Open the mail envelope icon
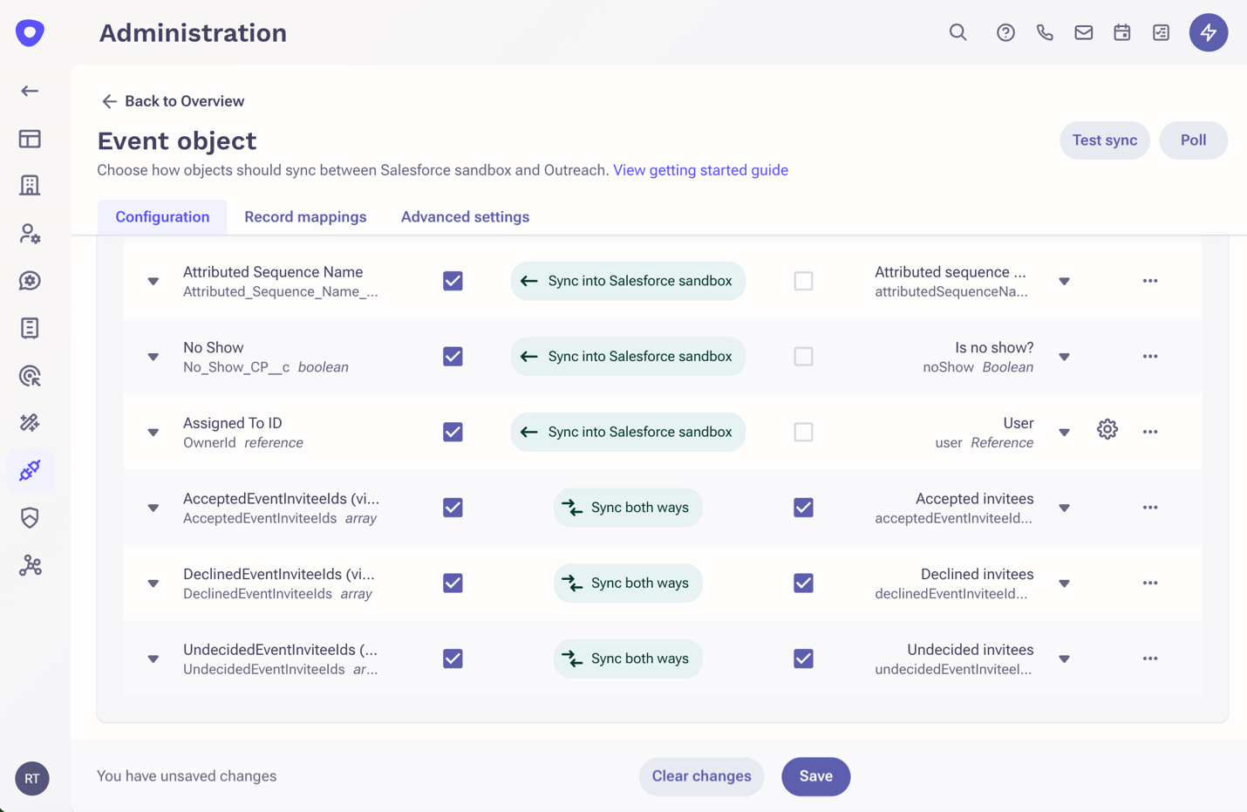Image resolution: width=1247 pixels, height=812 pixels. click(1083, 32)
